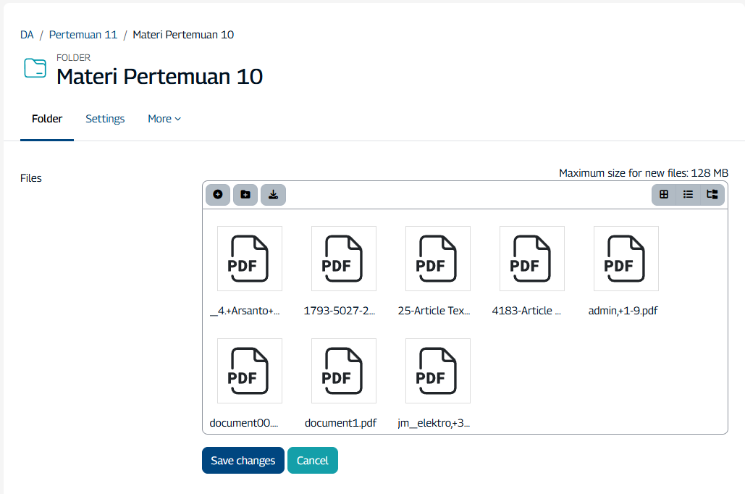Expand the More dropdown menu
745x494 pixels.
[164, 119]
